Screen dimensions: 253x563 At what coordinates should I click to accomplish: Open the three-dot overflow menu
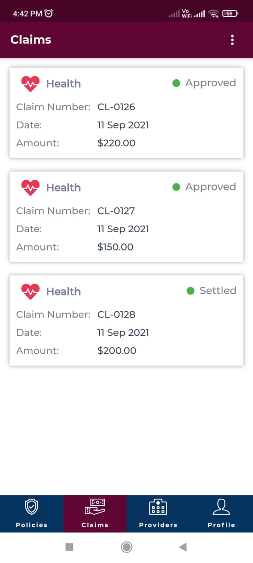(232, 40)
